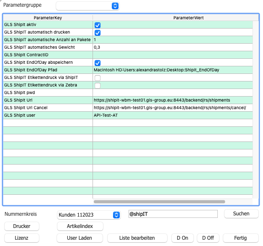263x246 pixels.
Task: Click the horizontal scrollbar of the parameter table
Action: pyautogui.click(x=159, y=202)
